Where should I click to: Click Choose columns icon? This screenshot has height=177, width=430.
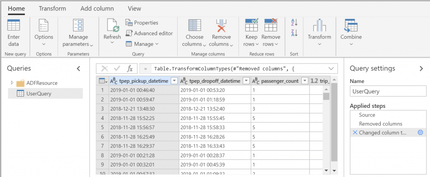pyautogui.click(x=195, y=25)
